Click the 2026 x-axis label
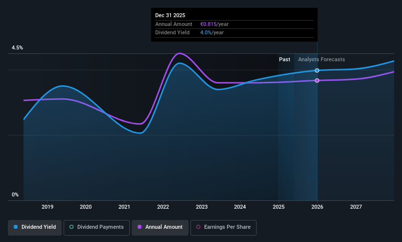 tap(317, 207)
